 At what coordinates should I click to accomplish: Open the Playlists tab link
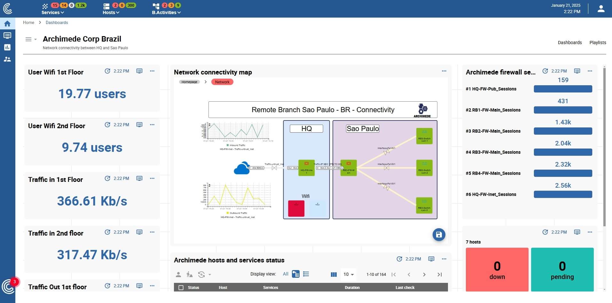[598, 43]
